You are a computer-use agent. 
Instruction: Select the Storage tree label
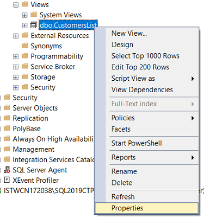(x=43, y=77)
